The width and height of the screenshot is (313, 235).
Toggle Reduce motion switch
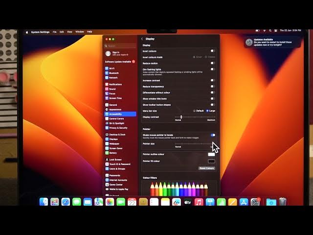click(x=213, y=63)
